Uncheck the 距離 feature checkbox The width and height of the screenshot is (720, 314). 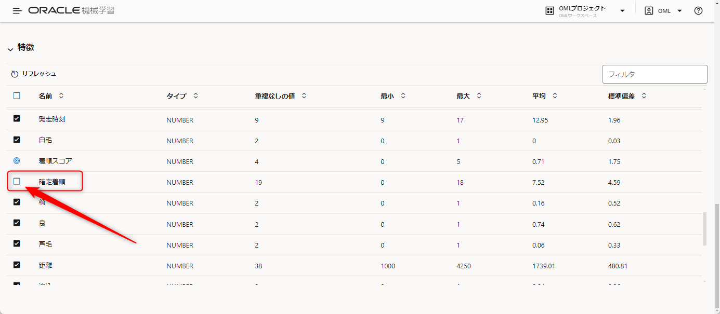tap(17, 265)
